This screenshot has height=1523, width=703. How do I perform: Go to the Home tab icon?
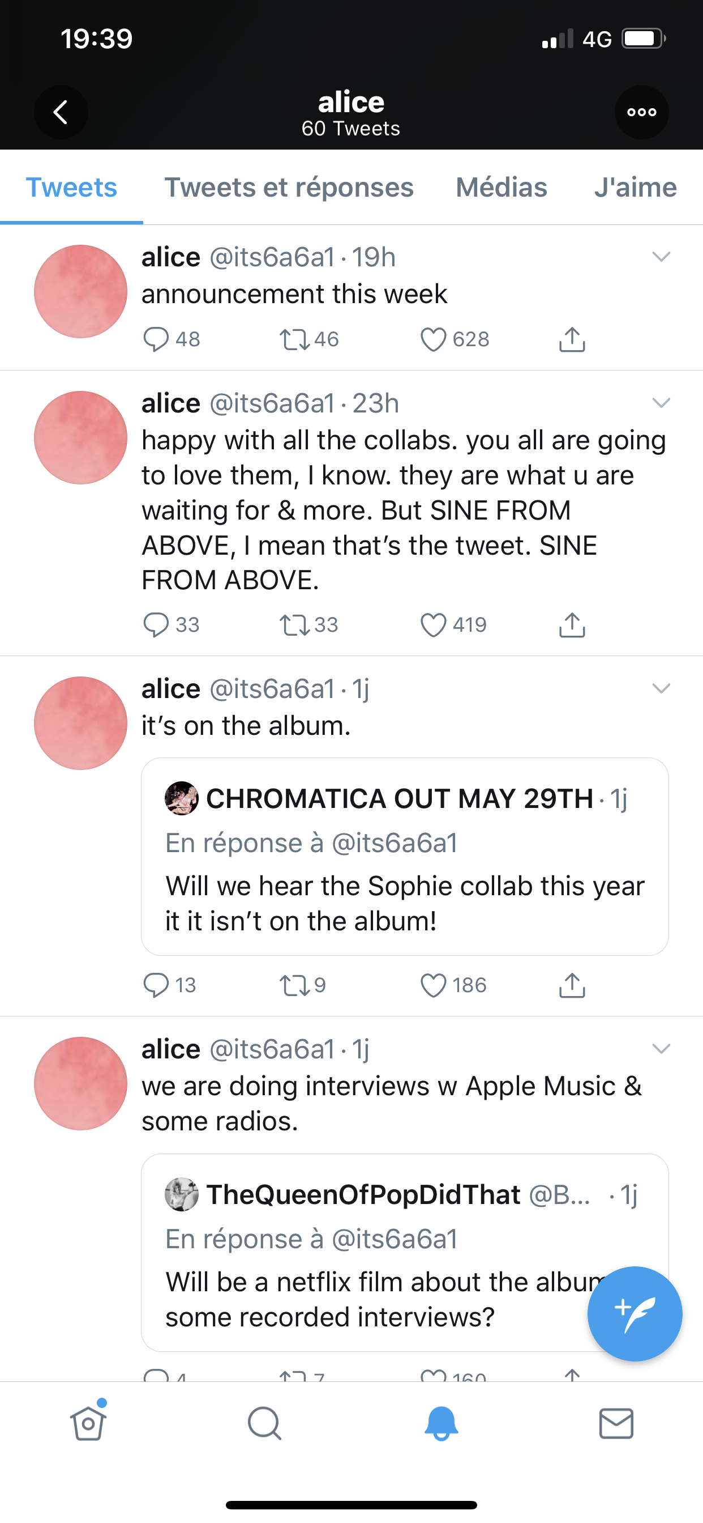click(88, 1423)
